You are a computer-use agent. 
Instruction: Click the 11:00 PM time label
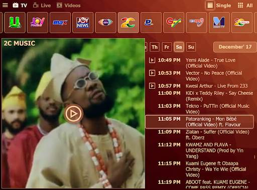[x=169, y=93]
